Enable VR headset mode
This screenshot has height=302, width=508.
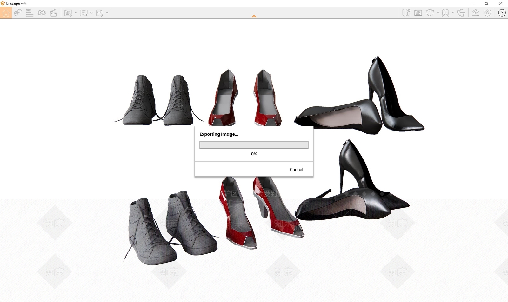click(x=461, y=13)
